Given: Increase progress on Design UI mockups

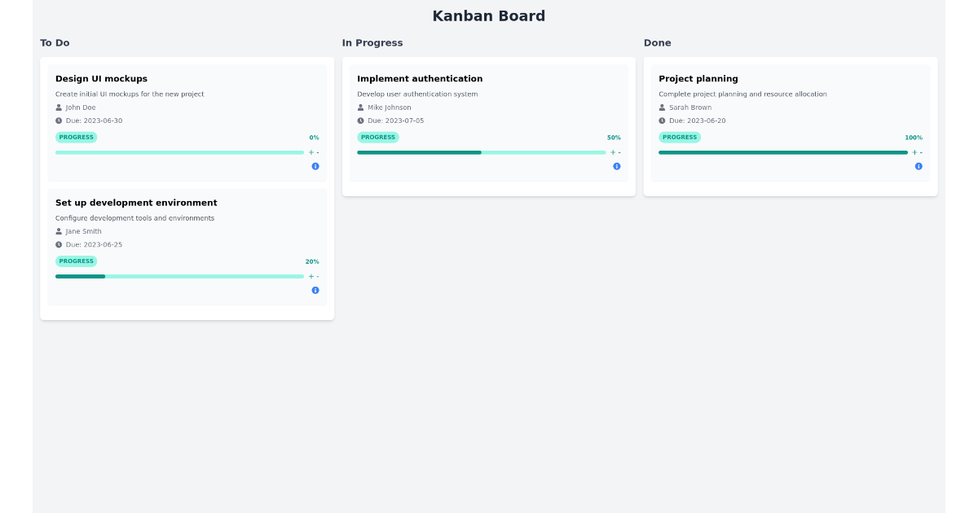Looking at the screenshot, I should click(311, 152).
